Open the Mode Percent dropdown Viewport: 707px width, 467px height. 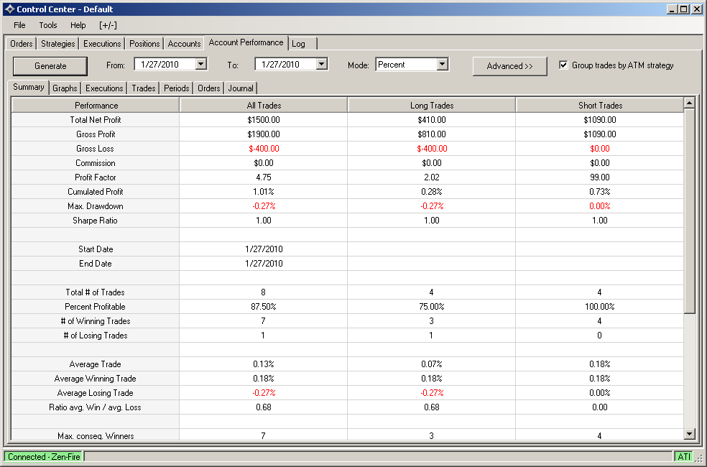pos(443,65)
